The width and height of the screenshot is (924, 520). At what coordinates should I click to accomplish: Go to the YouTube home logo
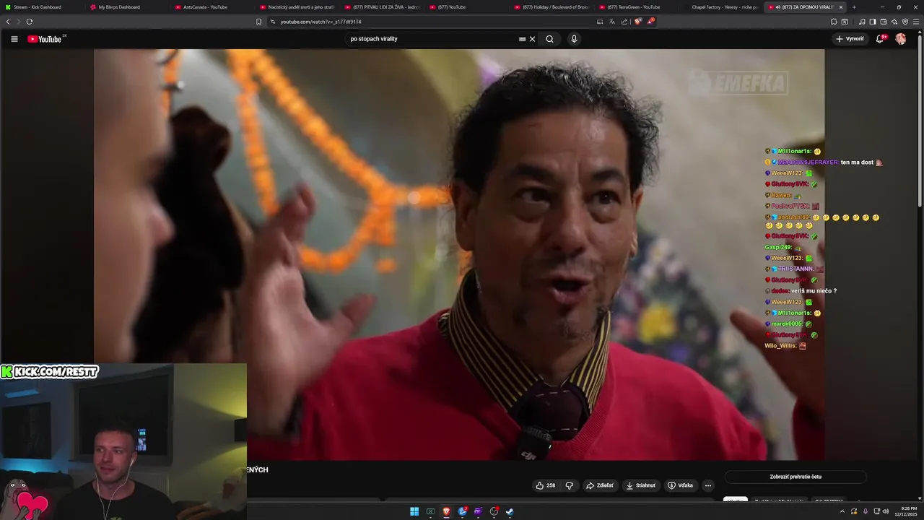coord(45,39)
